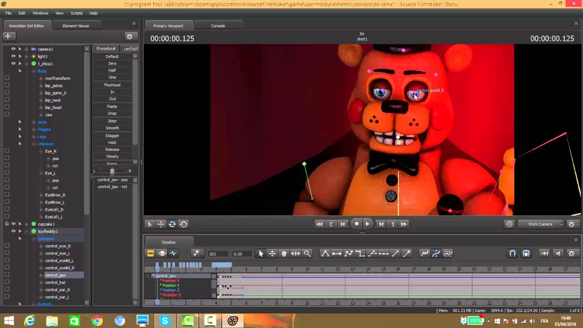Open Google Chrome from the taskbar
The image size is (583, 328).
pyautogui.click(x=97, y=321)
